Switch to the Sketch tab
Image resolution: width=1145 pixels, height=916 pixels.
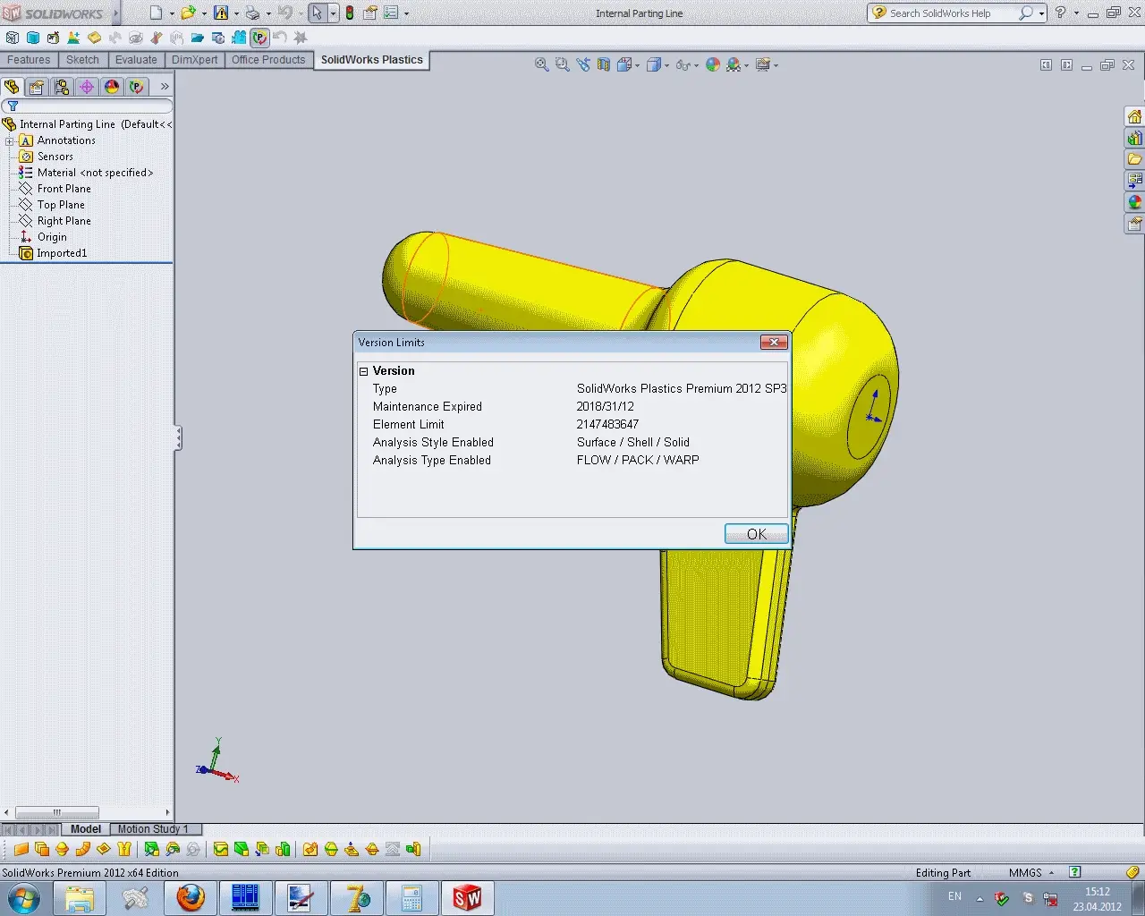coord(82,60)
